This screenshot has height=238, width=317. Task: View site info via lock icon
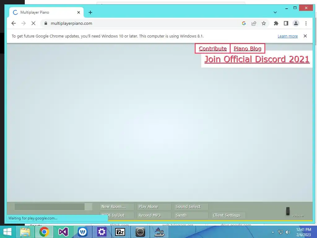coord(46,23)
